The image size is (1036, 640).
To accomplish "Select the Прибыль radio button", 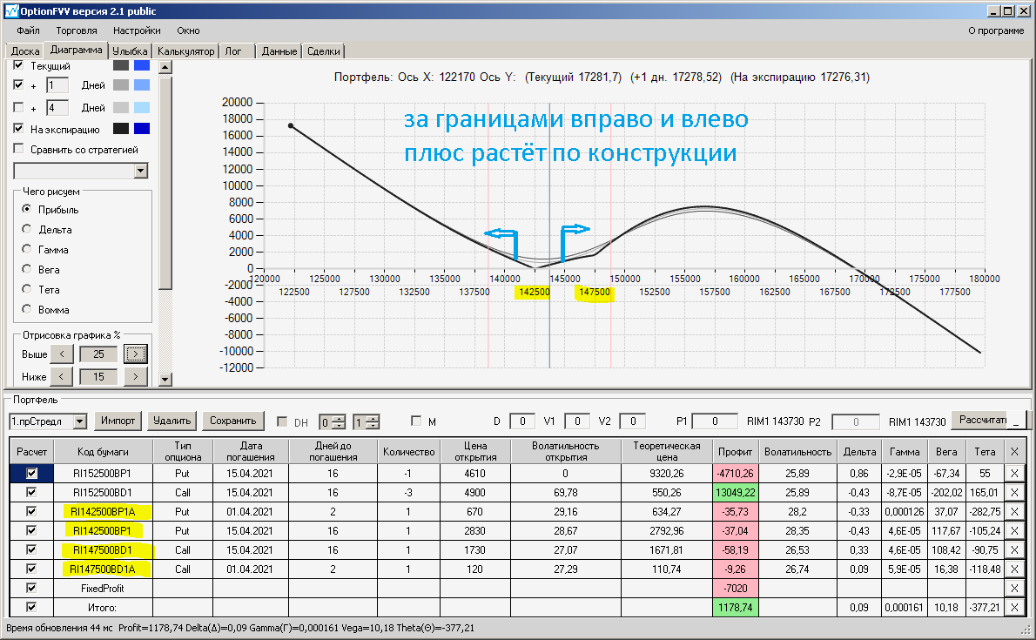I will click(x=26, y=209).
